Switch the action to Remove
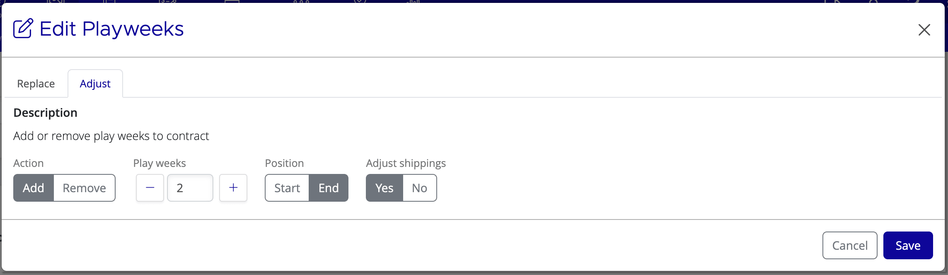948x275 pixels. click(x=84, y=188)
